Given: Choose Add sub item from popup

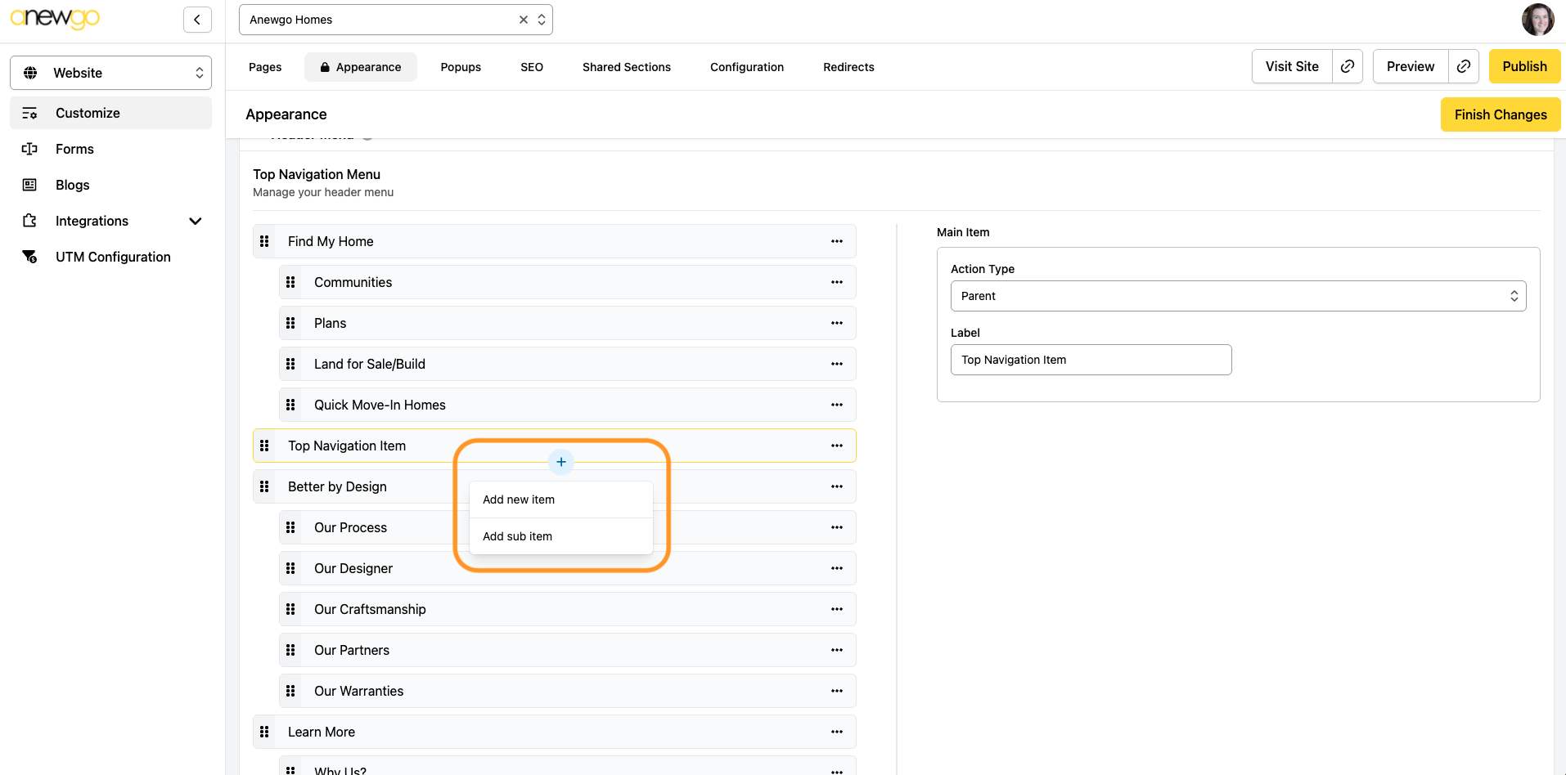Looking at the screenshot, I should tap(517, 536).
